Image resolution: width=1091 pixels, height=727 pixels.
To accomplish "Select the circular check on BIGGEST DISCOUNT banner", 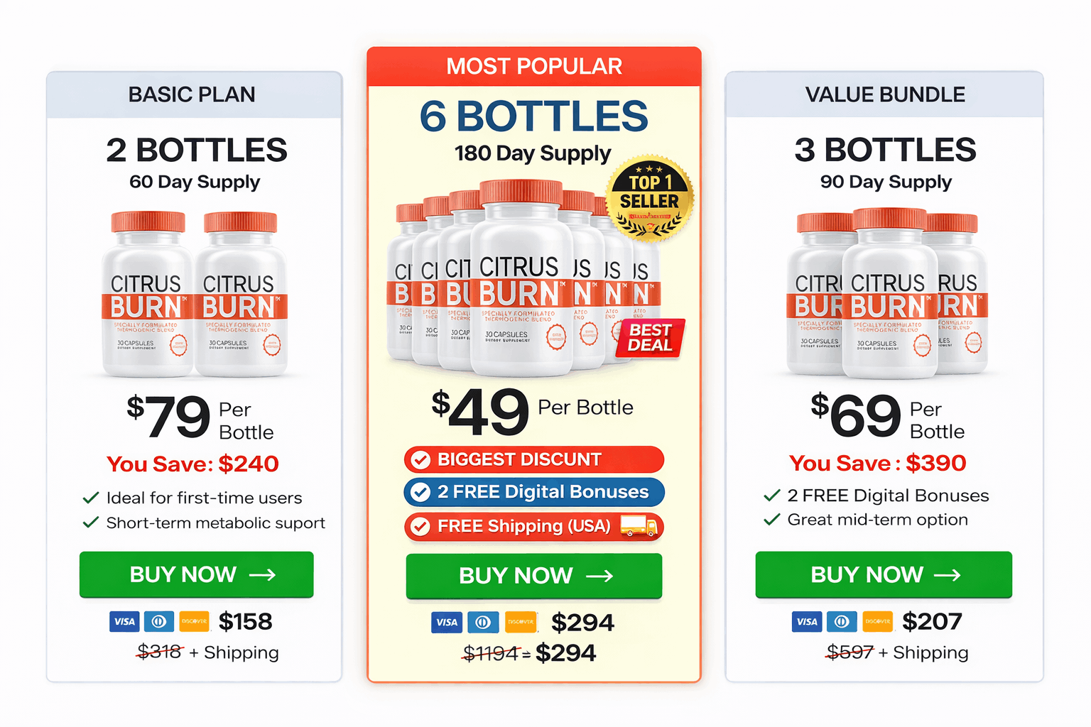I will tap(420, 459).
